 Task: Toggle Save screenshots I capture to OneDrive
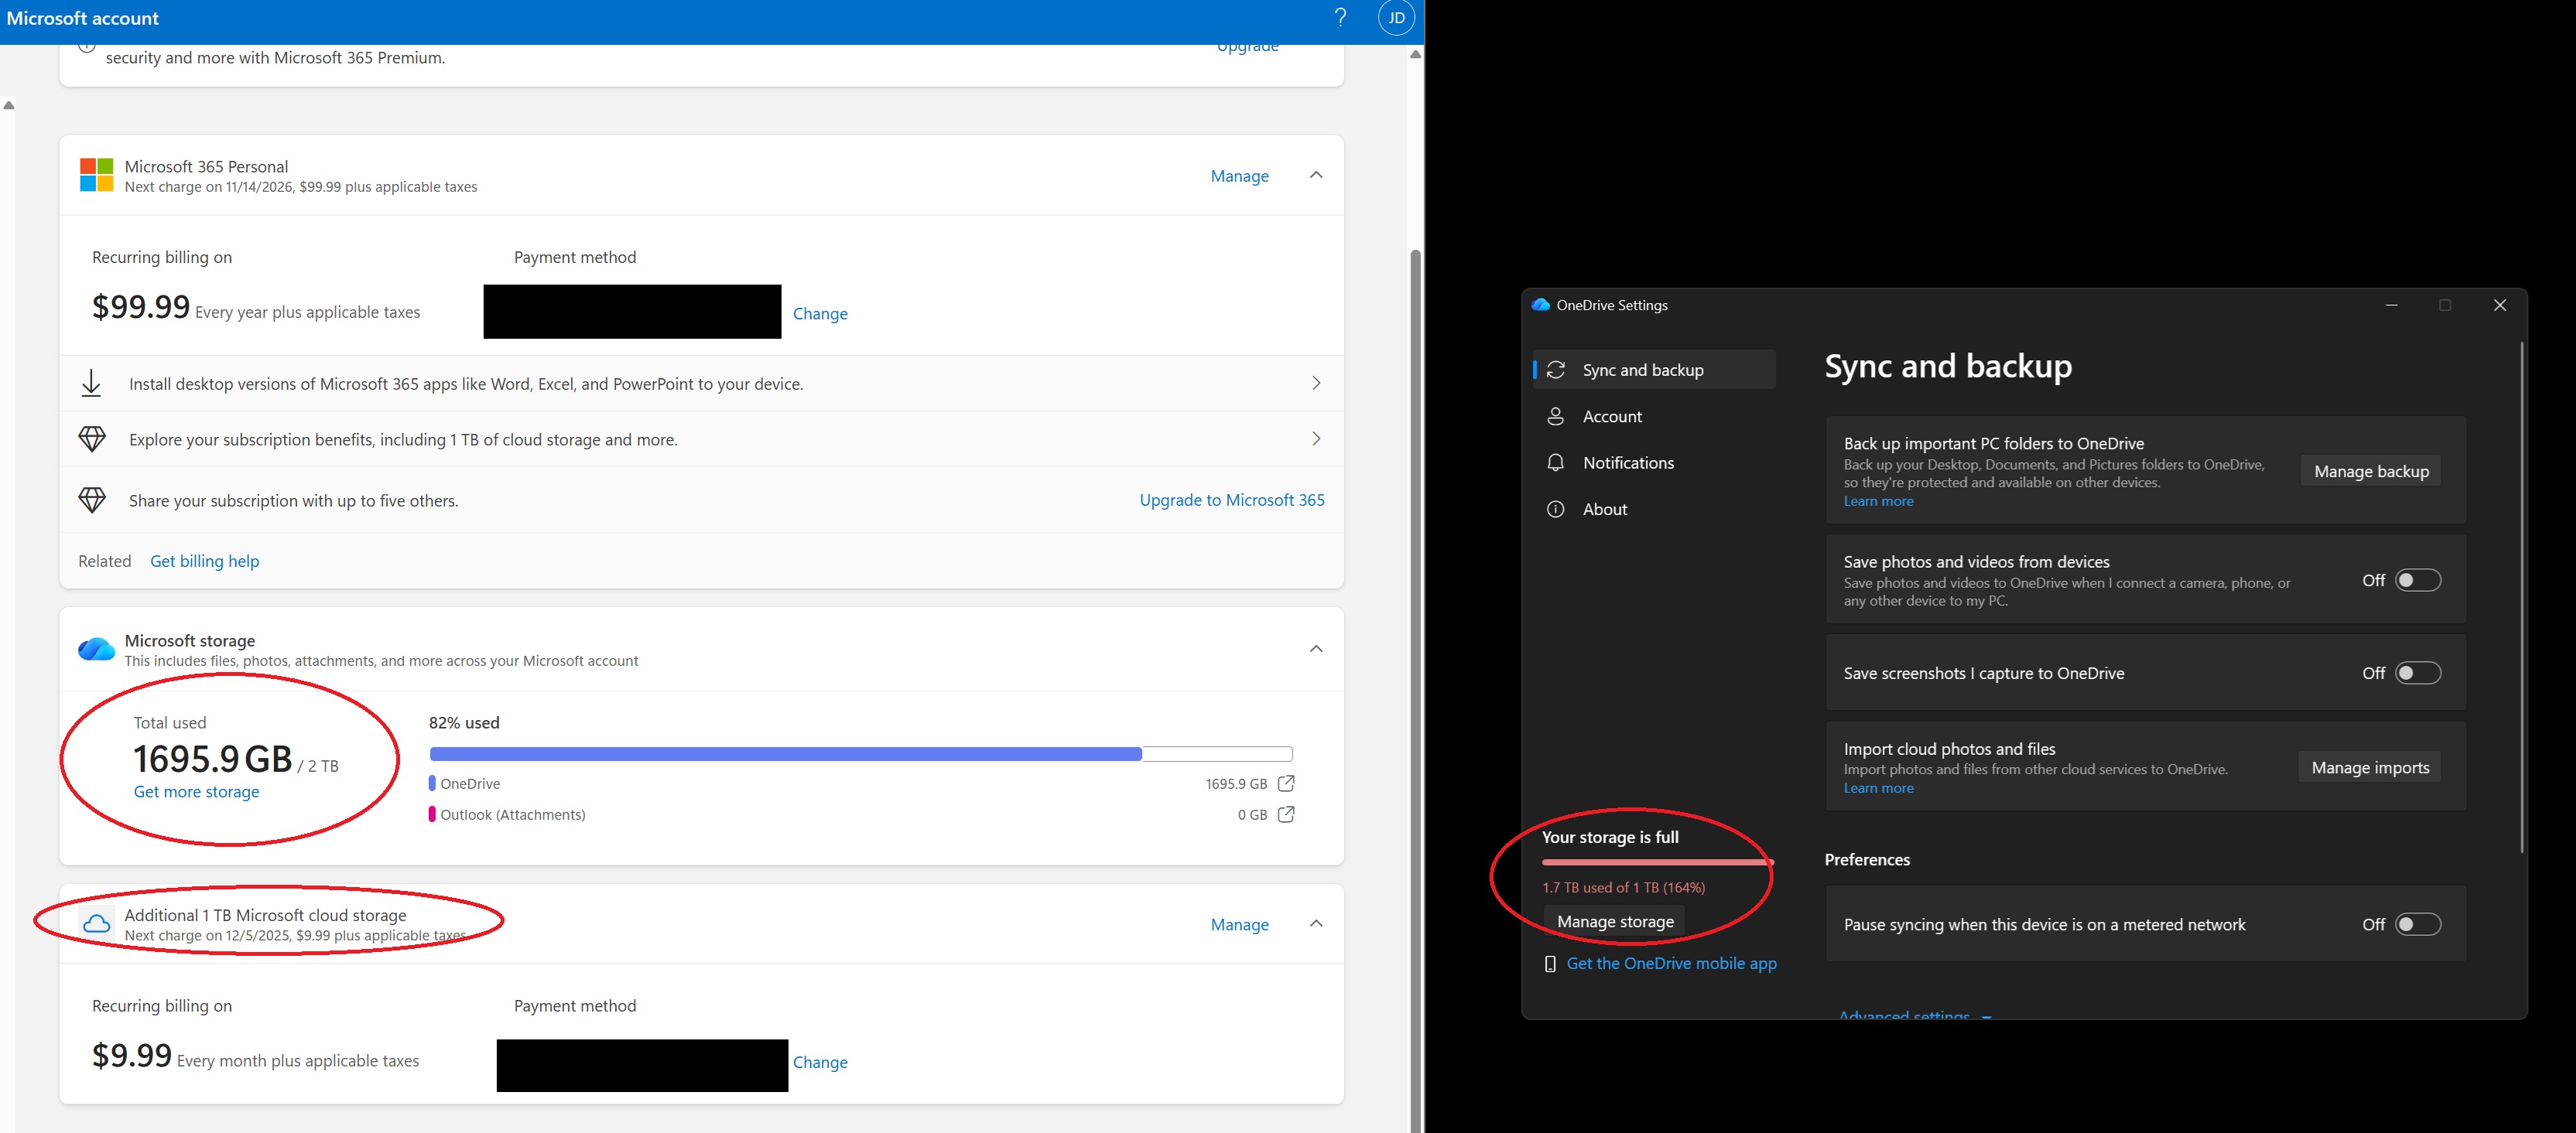2418,674
